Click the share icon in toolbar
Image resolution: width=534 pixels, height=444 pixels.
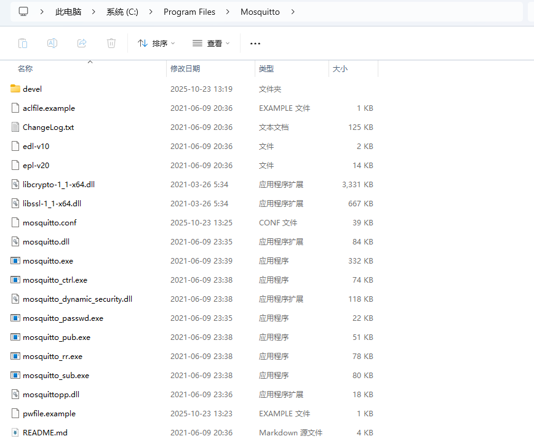pos(82,43)
